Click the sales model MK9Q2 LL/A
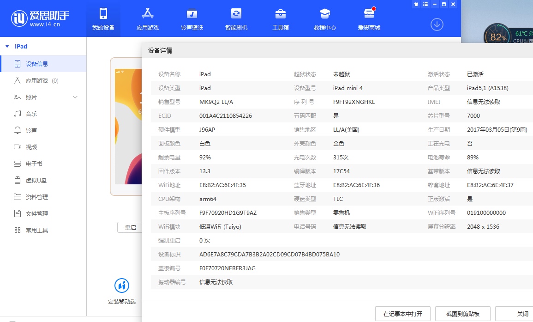This screenshot has height=322, width=533. (216, 102)
